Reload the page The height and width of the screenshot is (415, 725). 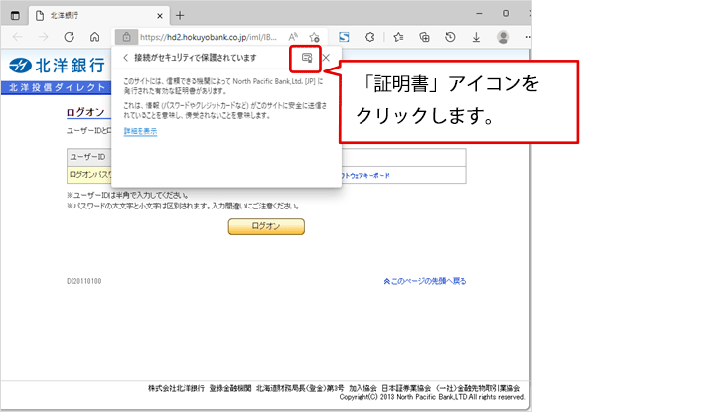[x=69, y=37]
